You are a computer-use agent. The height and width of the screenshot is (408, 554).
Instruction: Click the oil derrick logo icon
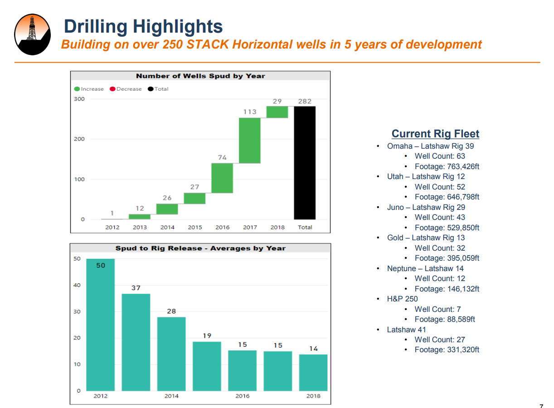click(32, 34)
